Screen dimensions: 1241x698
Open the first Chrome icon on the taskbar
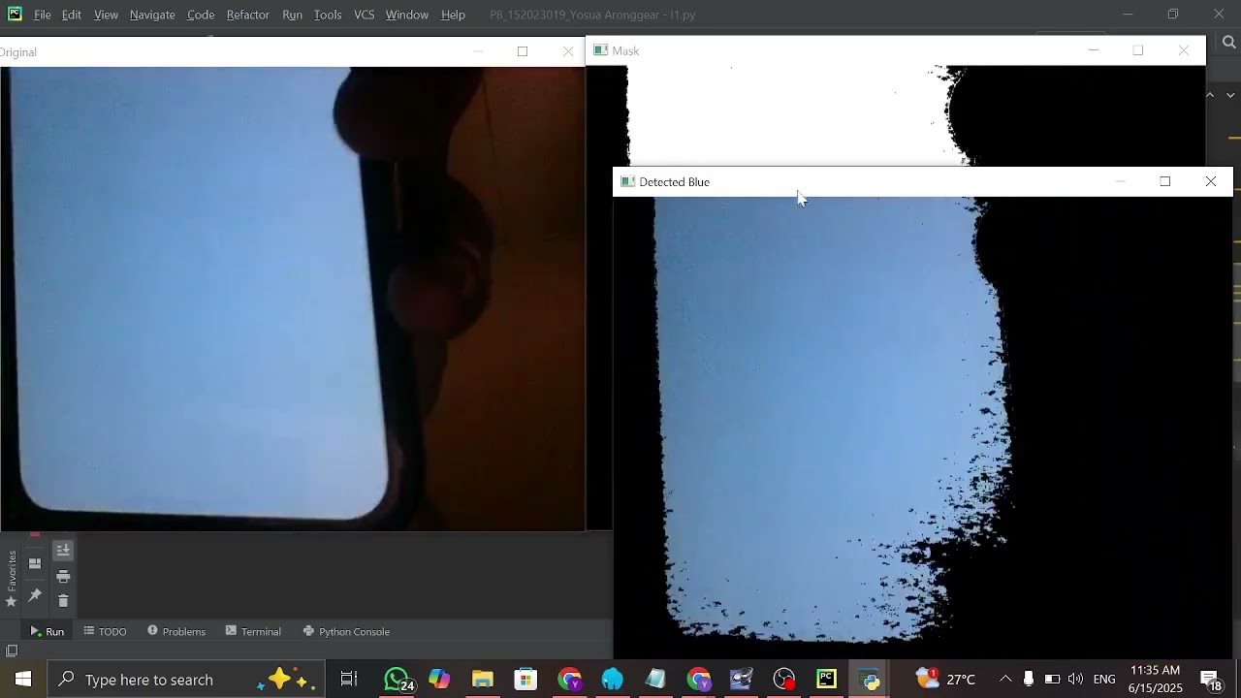point(569,680)
